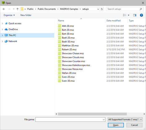This screenshot has height=130, width=146.
Task: Select MADRIX5 Samples in the breadcrumb
Action: pyautogui.click(x=69, y=9)
